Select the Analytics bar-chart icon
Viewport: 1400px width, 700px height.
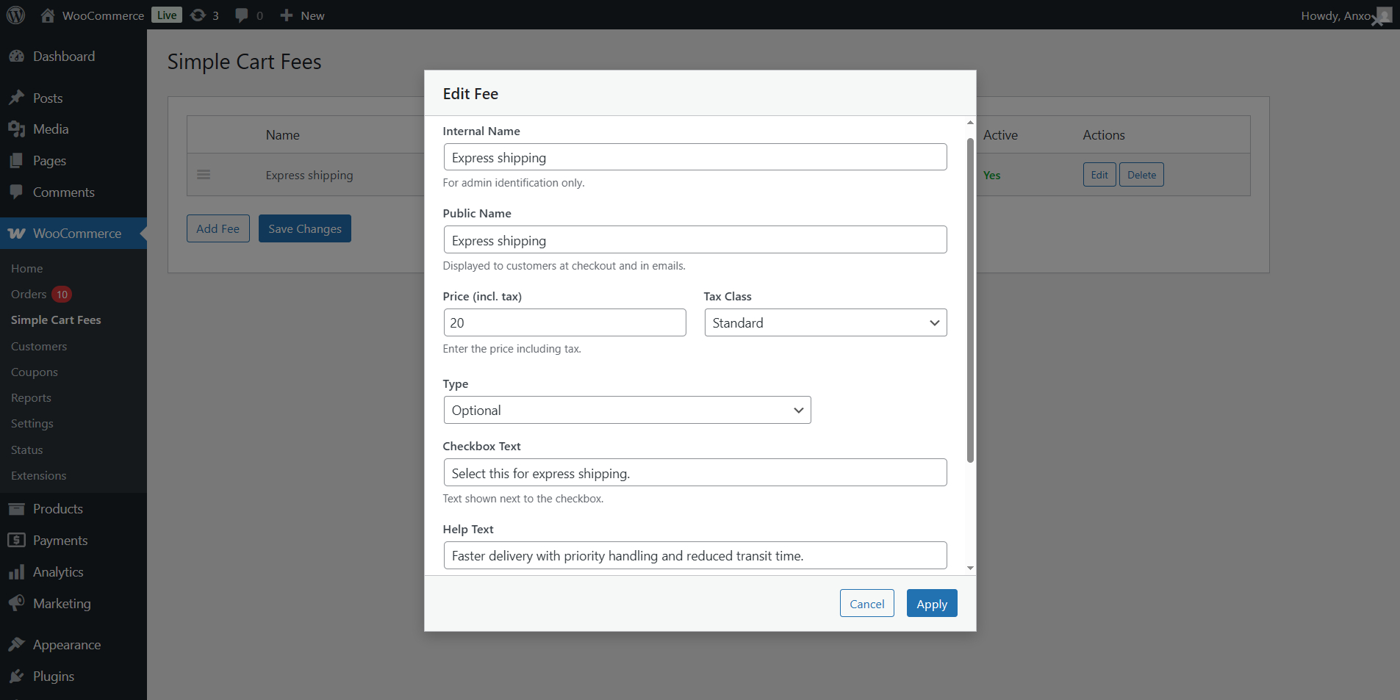18,571
